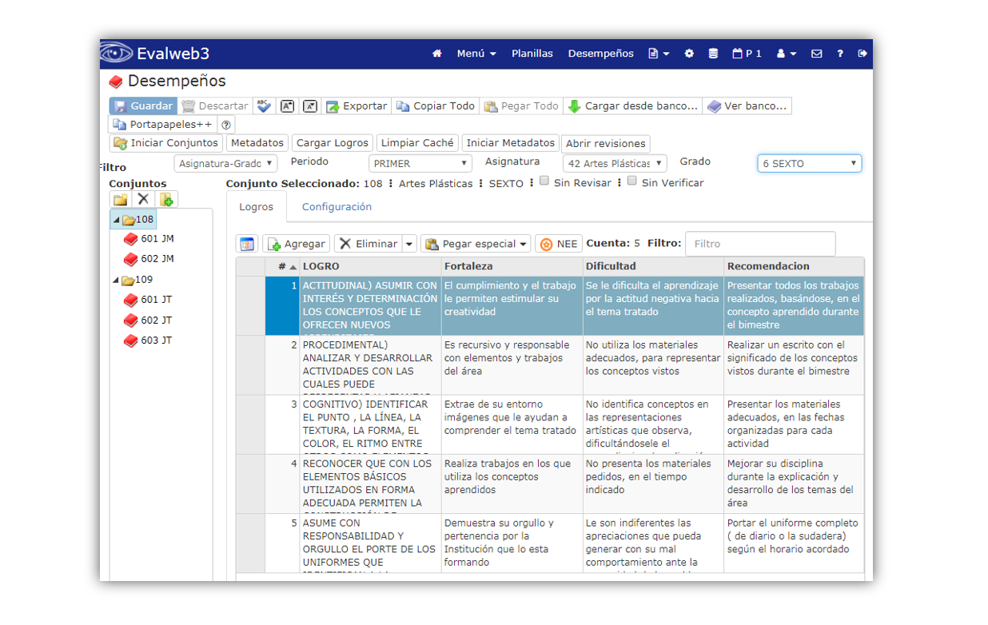Click the database icon in navbar
Viewport: 988px width, 625px height.
pyautogui.click(x=713, y=54)
